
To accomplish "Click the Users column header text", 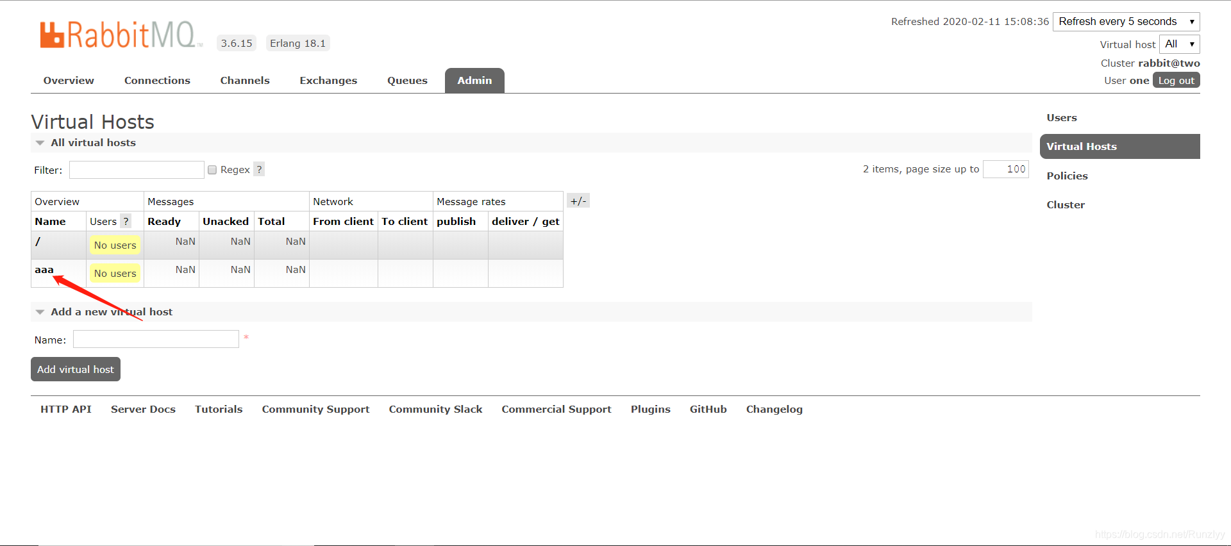I will click(x=103, y=221).
